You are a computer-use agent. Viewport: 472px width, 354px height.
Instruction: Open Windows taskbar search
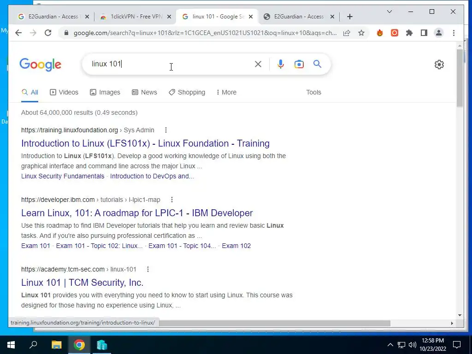tap(33, 345)
